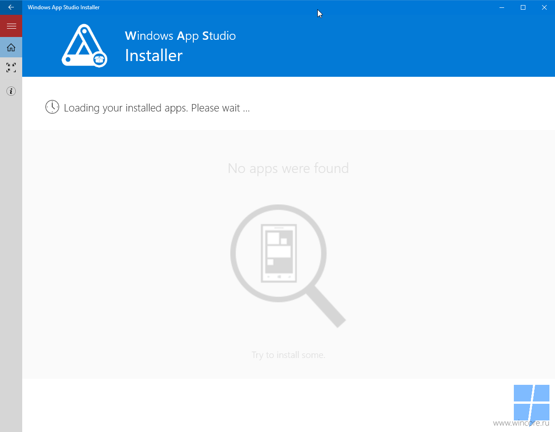Screen dimensions: 555x432
Task: Open the QR code scan icon
Action: [x=11, y=68]
